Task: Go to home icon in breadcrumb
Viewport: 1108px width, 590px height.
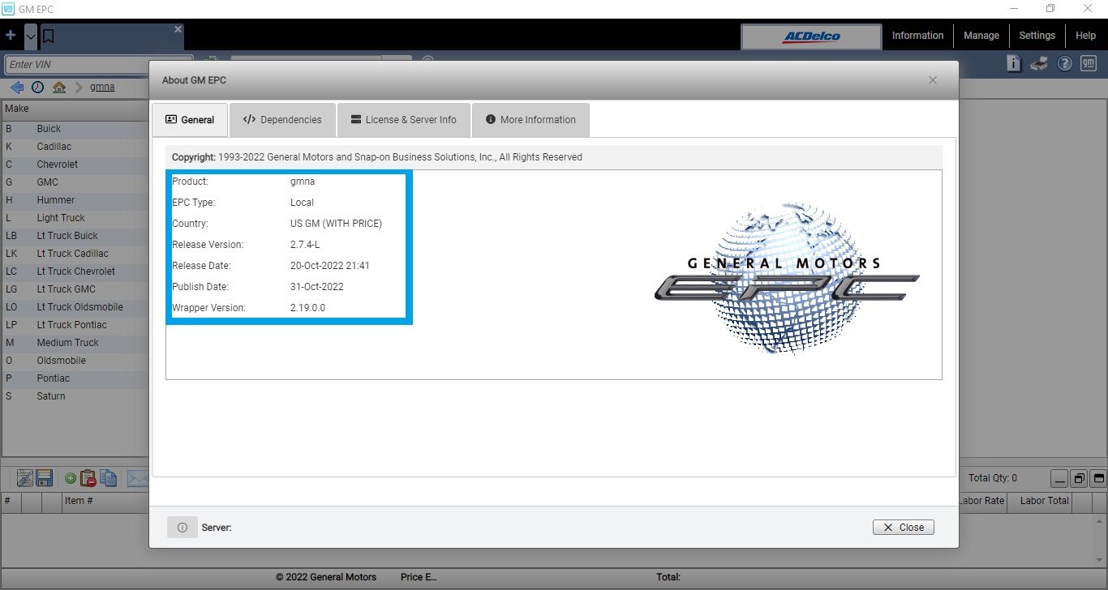Action: coord(59,87)
